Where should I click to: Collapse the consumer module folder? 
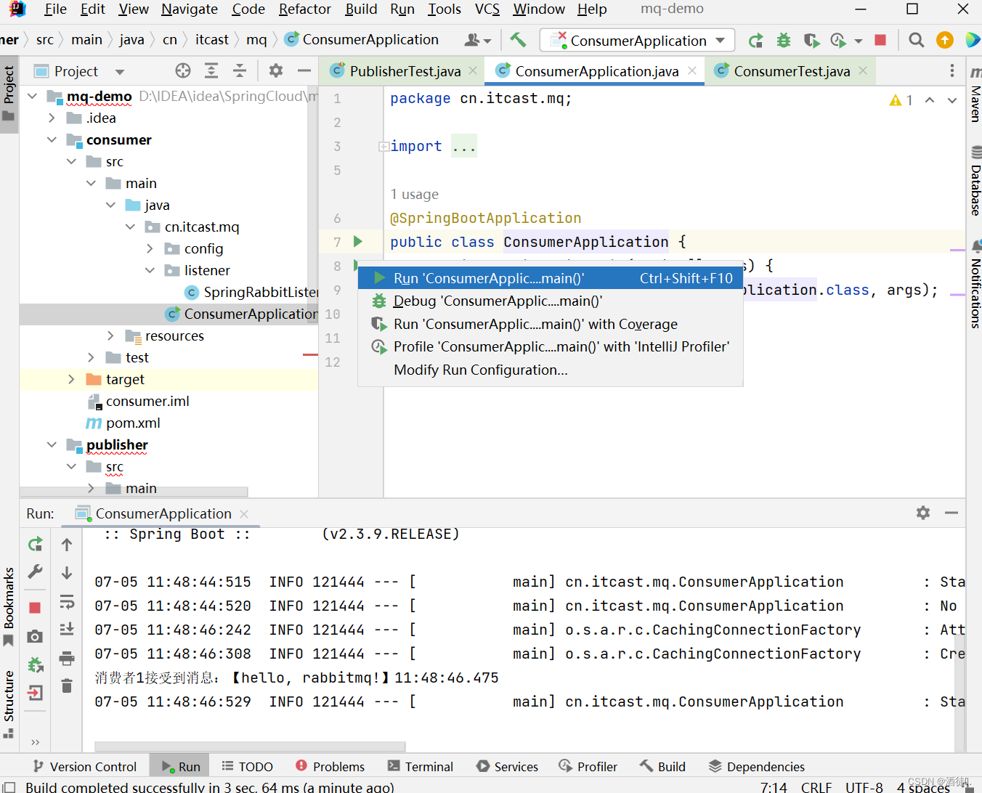(x=52, y=139)
